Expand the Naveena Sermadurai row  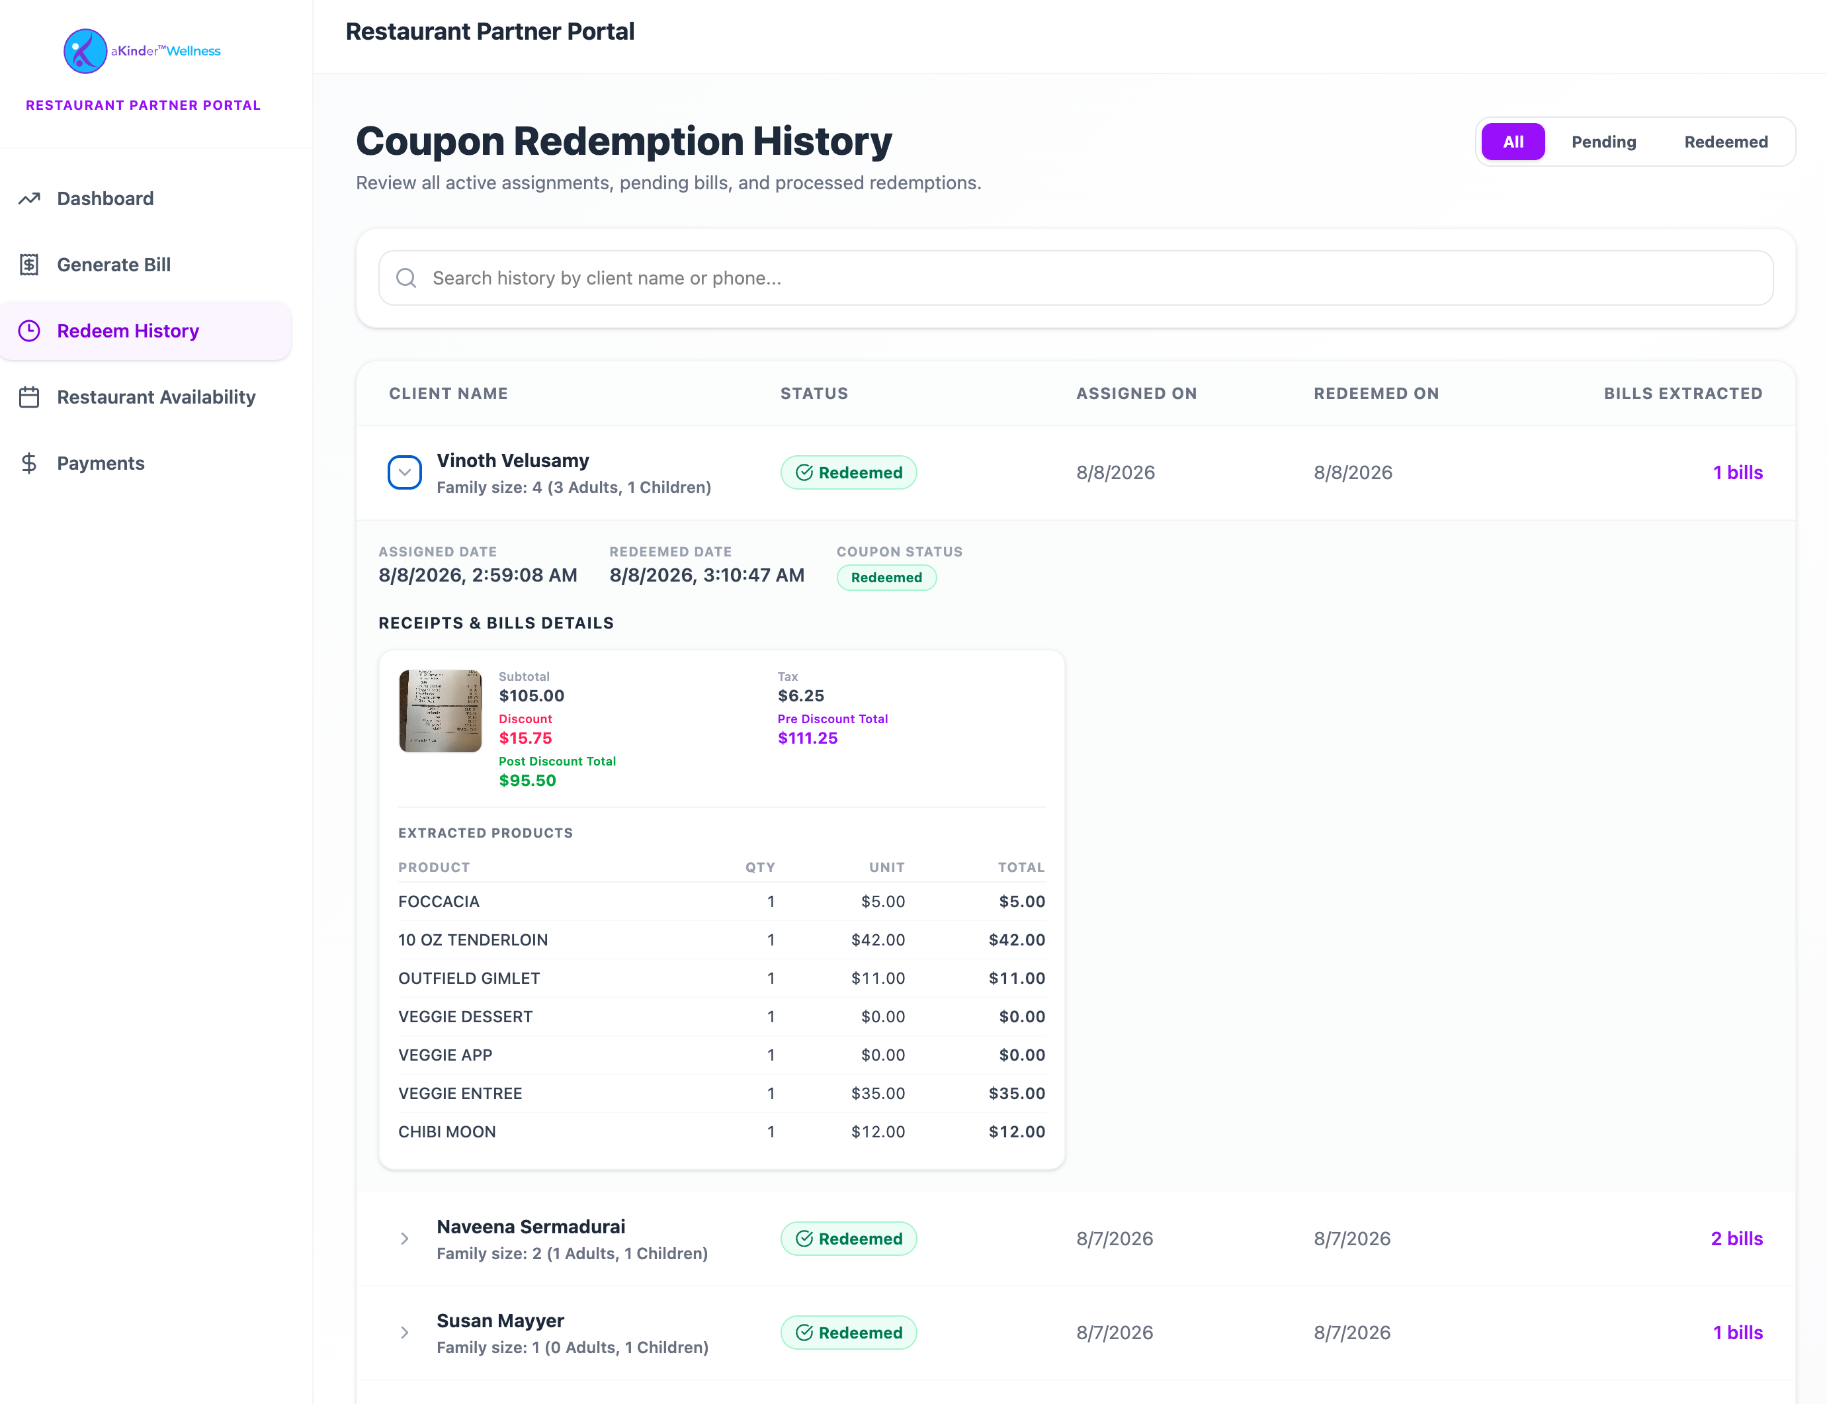pyautogui.click(x=404, y=1239)
